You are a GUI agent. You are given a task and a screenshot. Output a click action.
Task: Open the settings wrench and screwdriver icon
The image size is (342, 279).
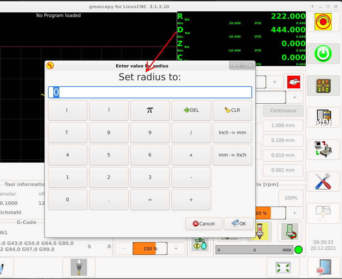(x=323, y=181)
